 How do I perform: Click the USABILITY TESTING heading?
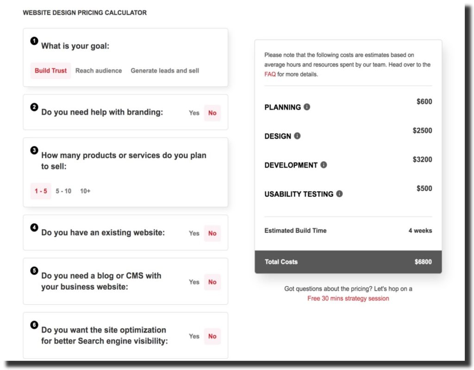click(x=299, y=194)
